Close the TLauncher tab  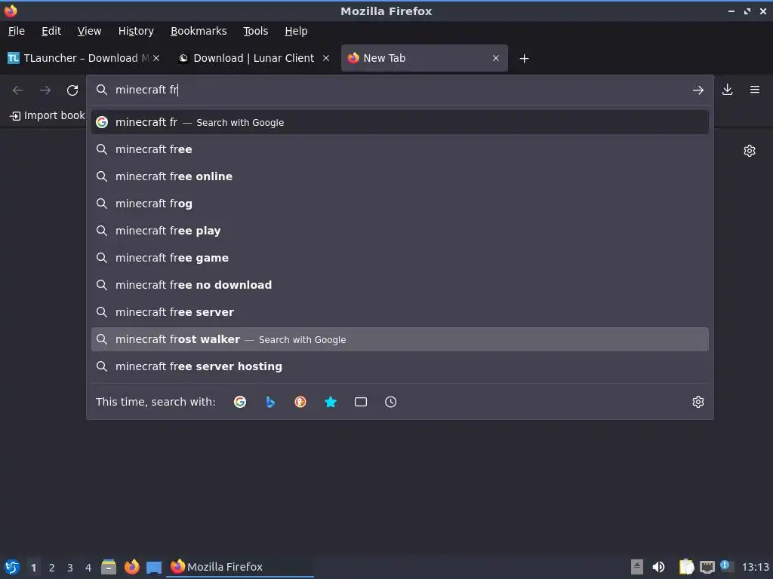coord(156,58)
